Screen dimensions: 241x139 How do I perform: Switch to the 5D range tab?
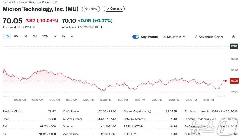16,37
